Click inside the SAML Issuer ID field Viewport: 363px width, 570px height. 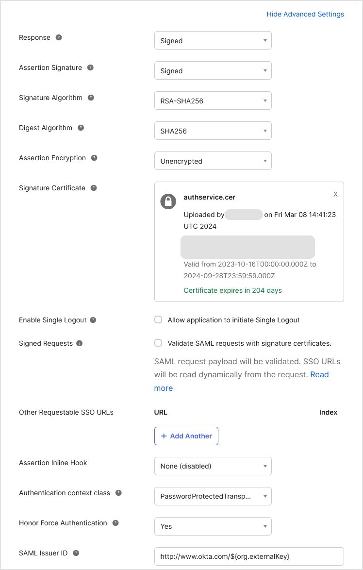(x=249, y=556)
